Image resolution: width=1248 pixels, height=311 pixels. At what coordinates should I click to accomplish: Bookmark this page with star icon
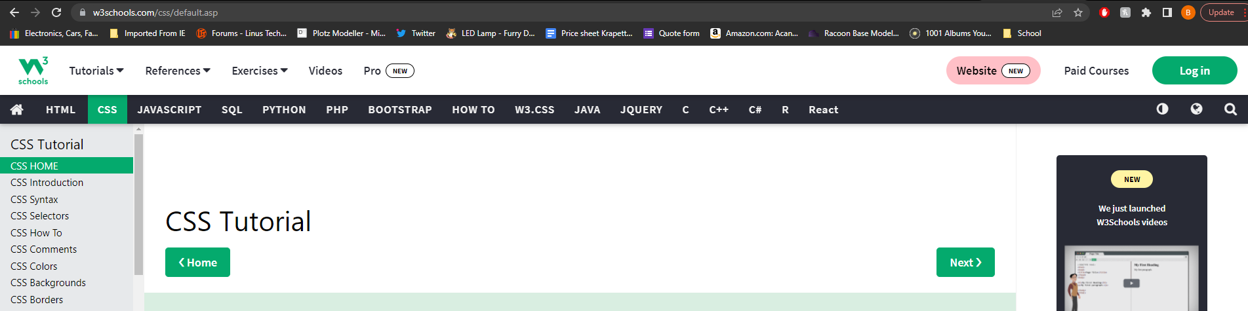pyautogui.click(x=1078, y=12)
